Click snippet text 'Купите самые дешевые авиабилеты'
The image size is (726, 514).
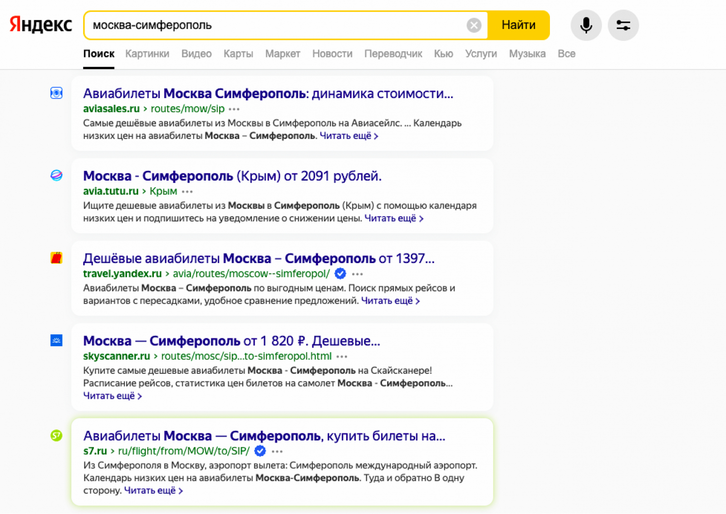coord(164,371)
